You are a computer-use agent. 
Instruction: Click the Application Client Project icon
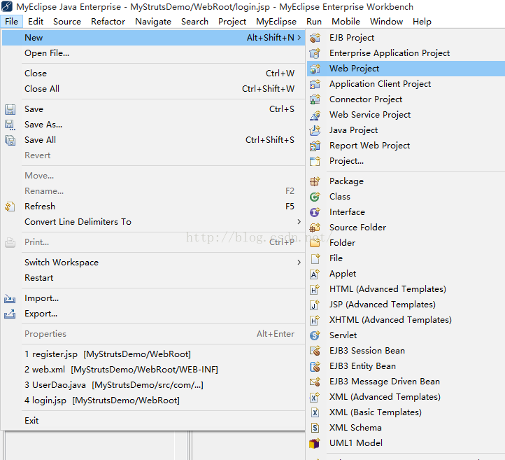[315, 84]
